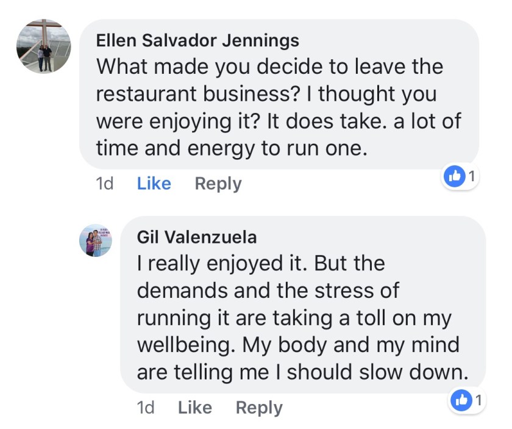This screenshot has width=512, height=429.
Task: Click the 1d timestamp under Ellen's comment
Action: pos(105,184)
